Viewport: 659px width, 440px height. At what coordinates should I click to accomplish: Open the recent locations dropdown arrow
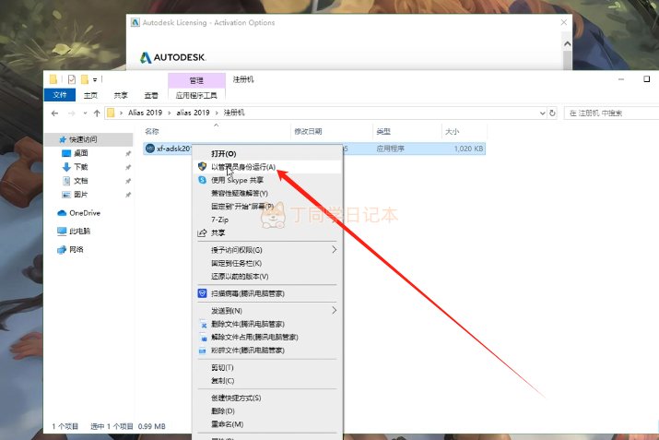point(86,113)
